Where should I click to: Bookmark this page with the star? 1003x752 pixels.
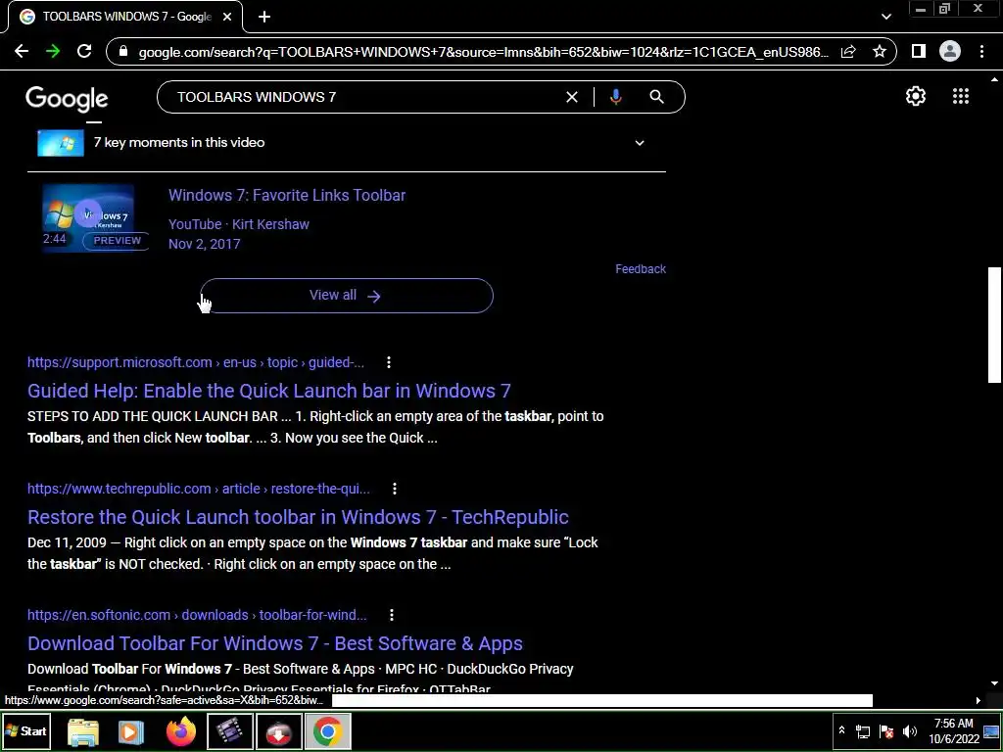(x=880, y=52)
